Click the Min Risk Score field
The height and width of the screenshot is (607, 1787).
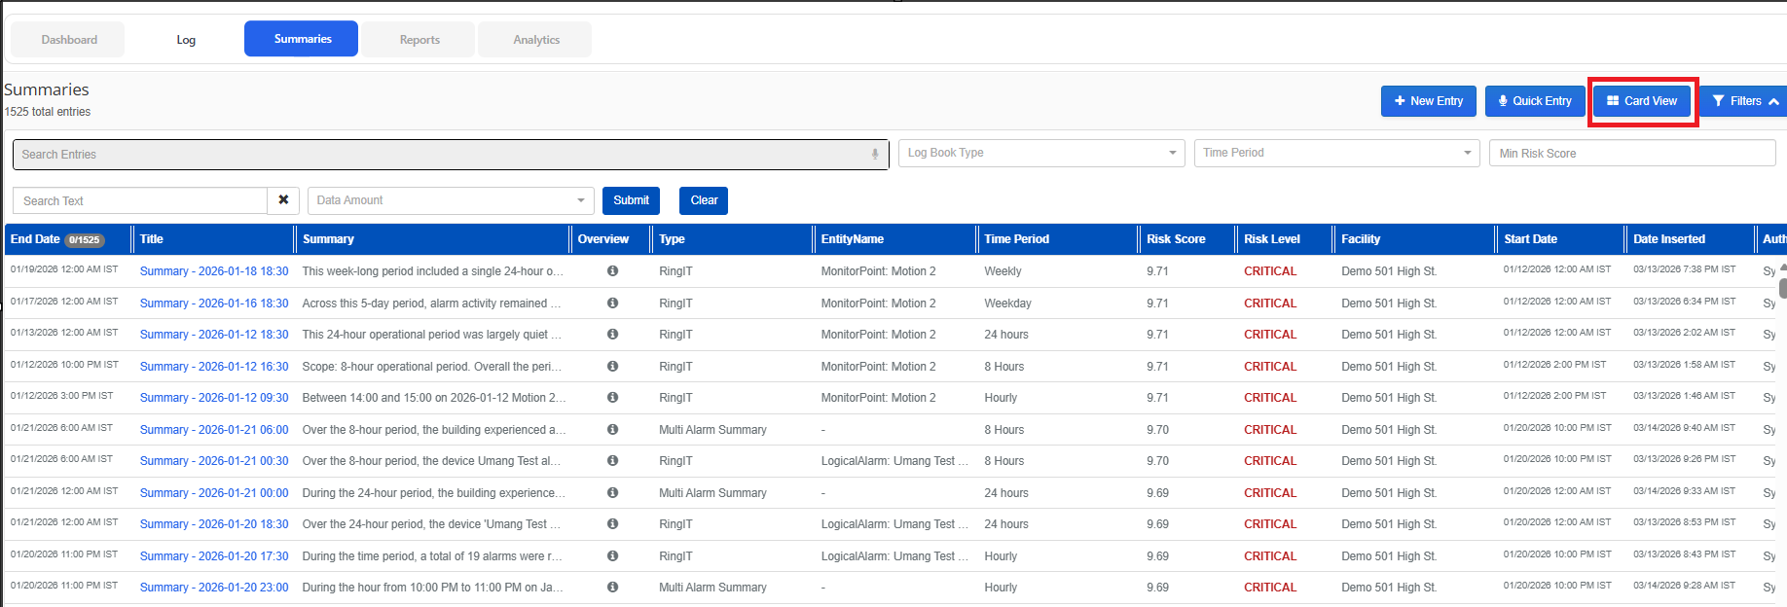pyautogui.click(x=1632, y=153)
